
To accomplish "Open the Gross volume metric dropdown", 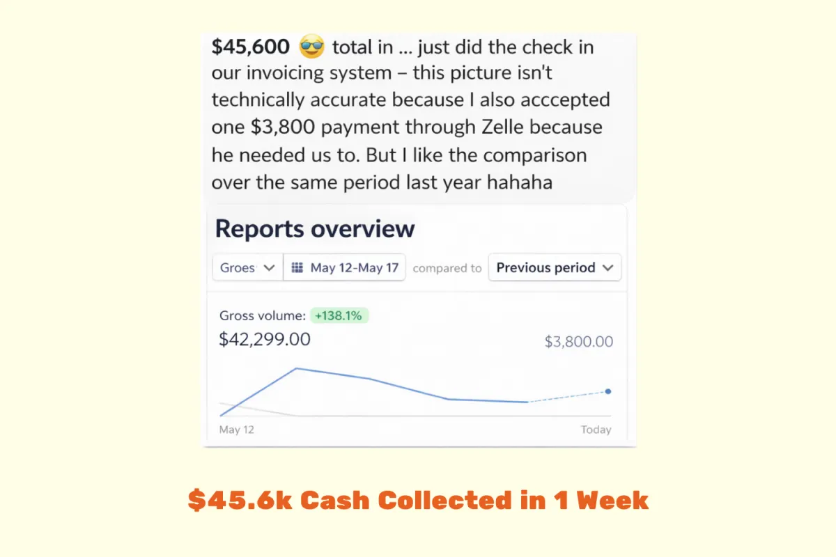I will [247, 267].
